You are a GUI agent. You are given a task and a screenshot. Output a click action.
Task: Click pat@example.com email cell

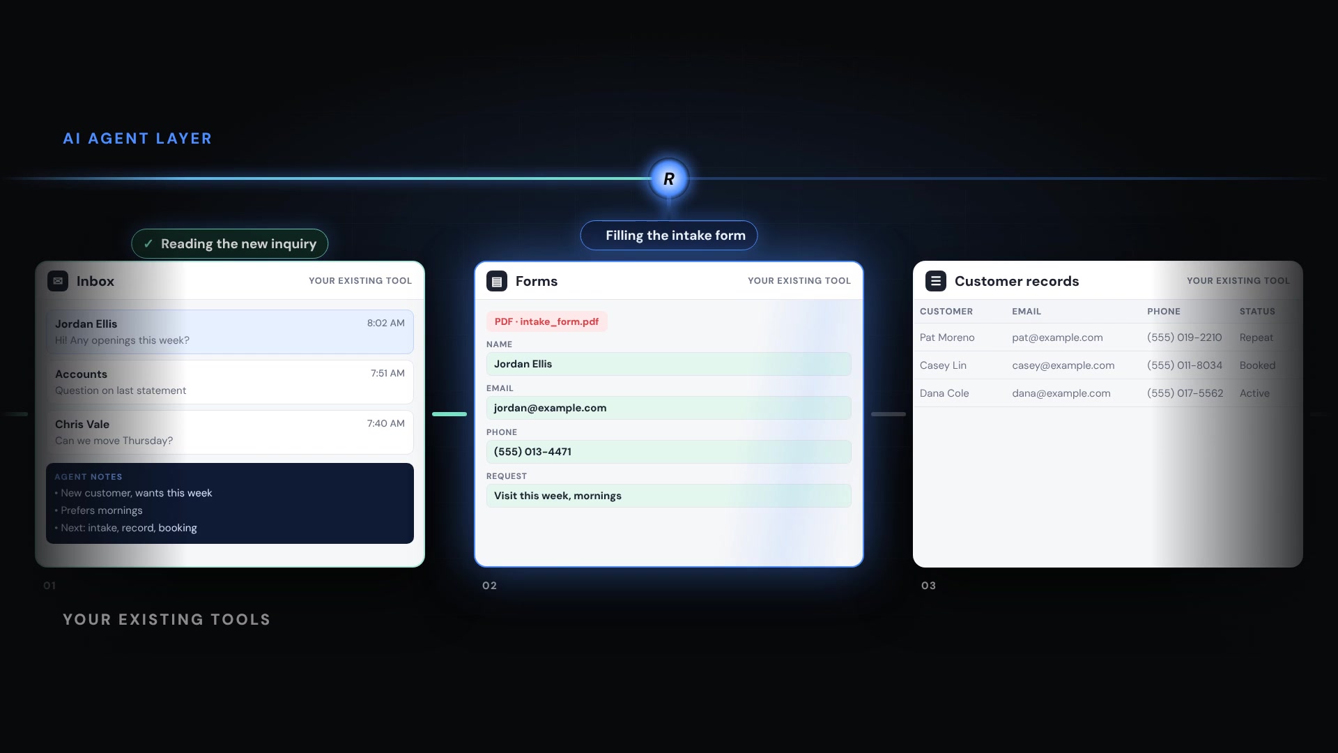pos(1057,337)
